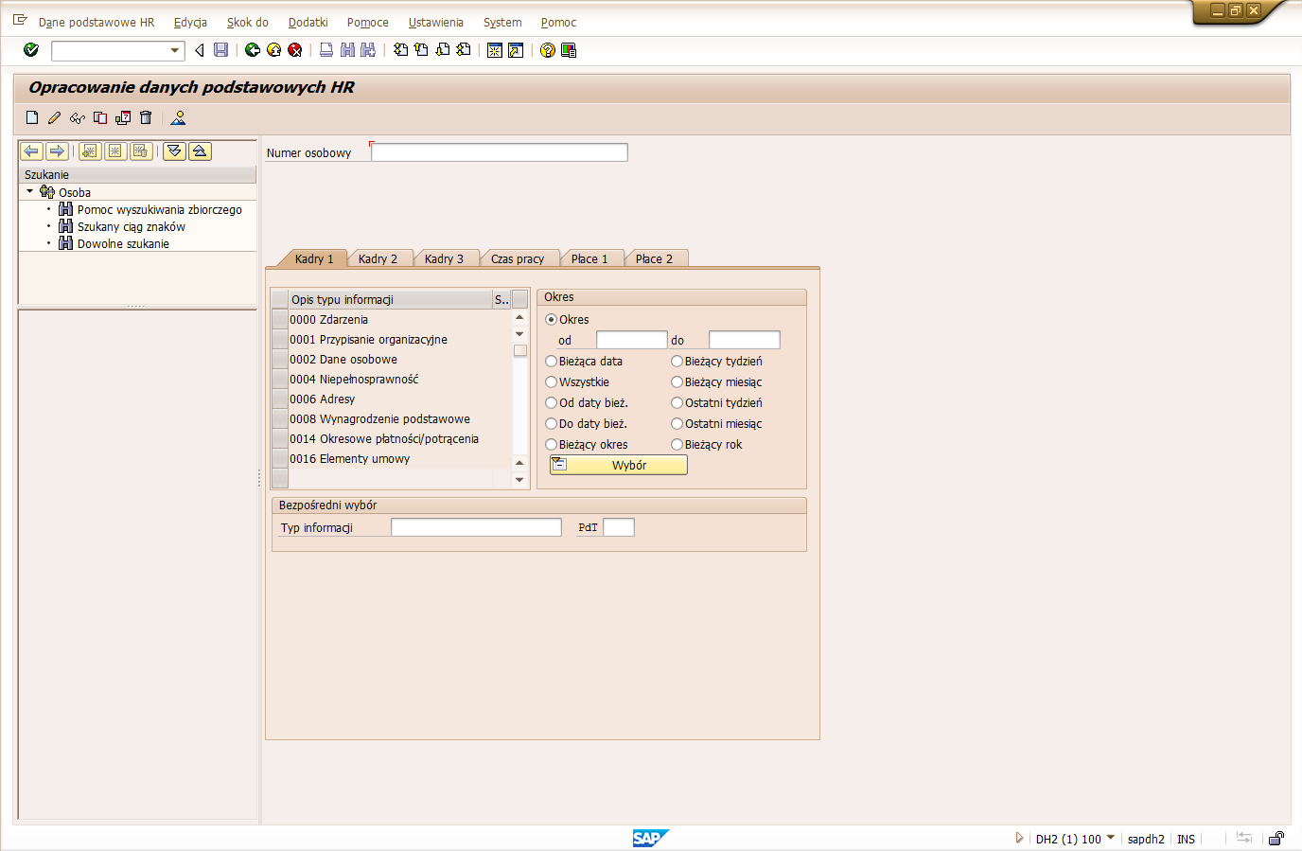Switch to the Czas pracy tab
The image size is (1302, 851).
pos(518,258)
